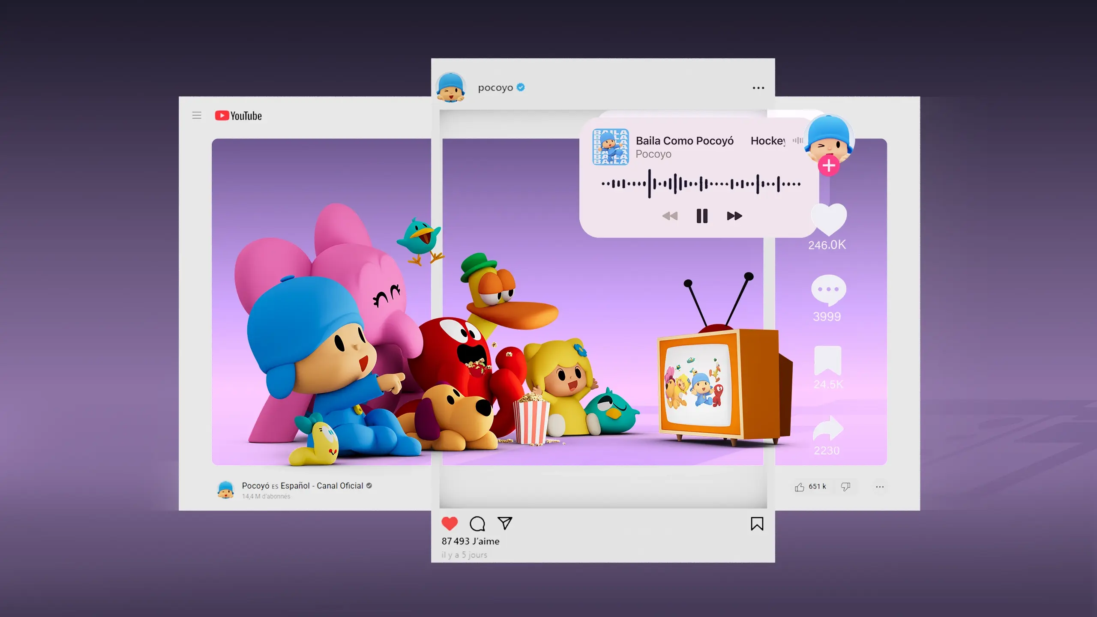
Task: Click channel name Pocoyó Español - Canal Oficial
Action: click(x=302, y=485)
